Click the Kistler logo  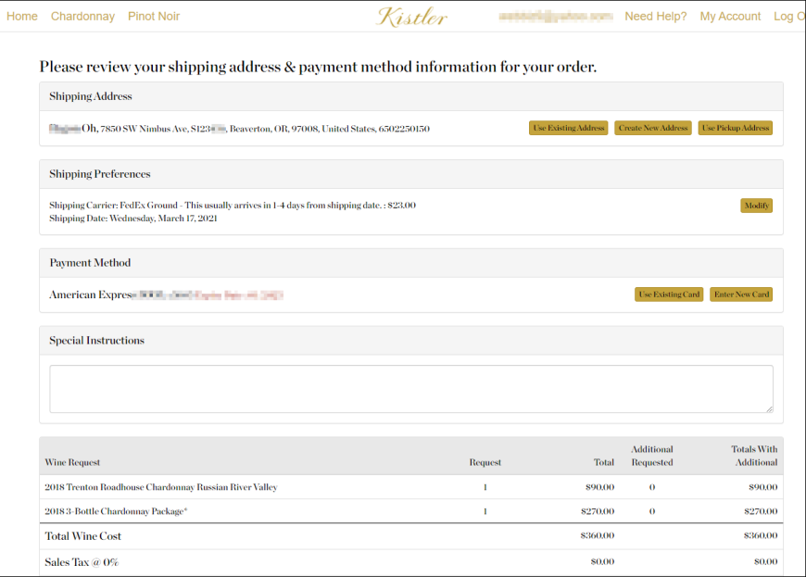click(x=412, y=17)
